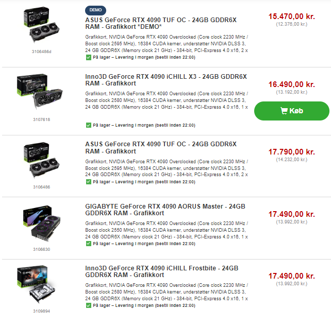Open ASUS RTX 4090 TUF OC DEMO title
Image resolution: width=331 pixels, height=327 pixels.
(x=161, y=23)
